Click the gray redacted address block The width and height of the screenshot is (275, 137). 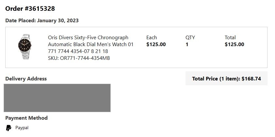(x=57, y=98)
